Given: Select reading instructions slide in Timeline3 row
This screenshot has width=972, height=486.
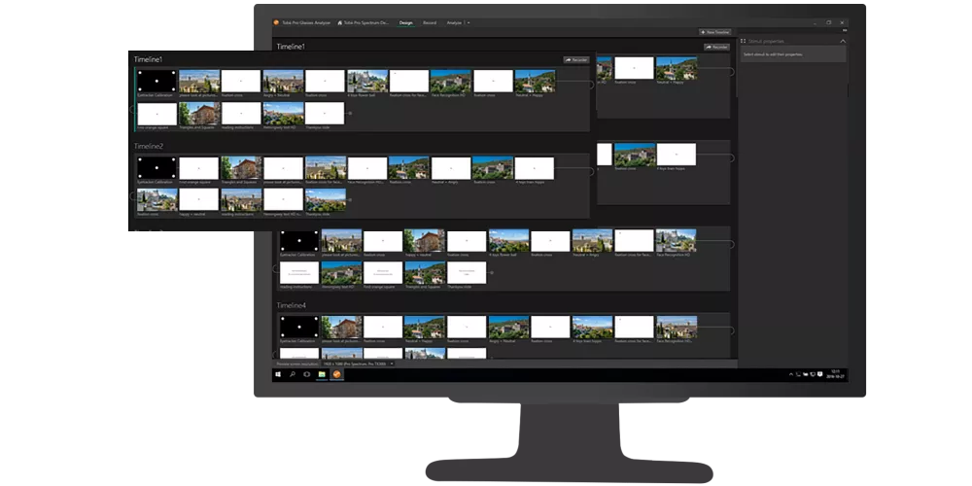Looking at the screenshot, I should [299, 275].
